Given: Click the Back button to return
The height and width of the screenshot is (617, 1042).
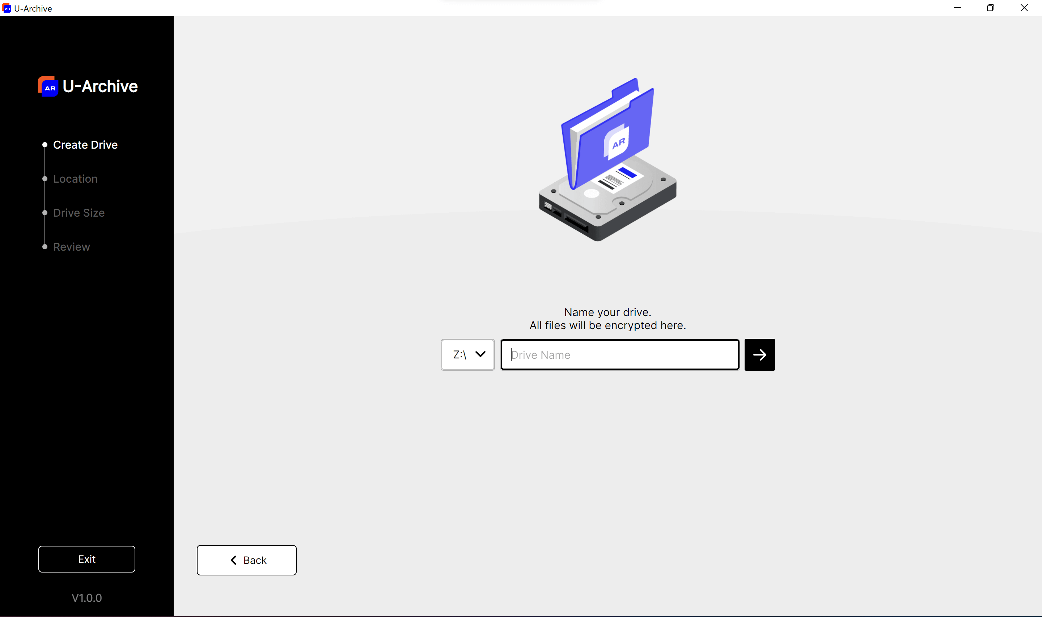Looking at the screenshot, I should point(247,561).
